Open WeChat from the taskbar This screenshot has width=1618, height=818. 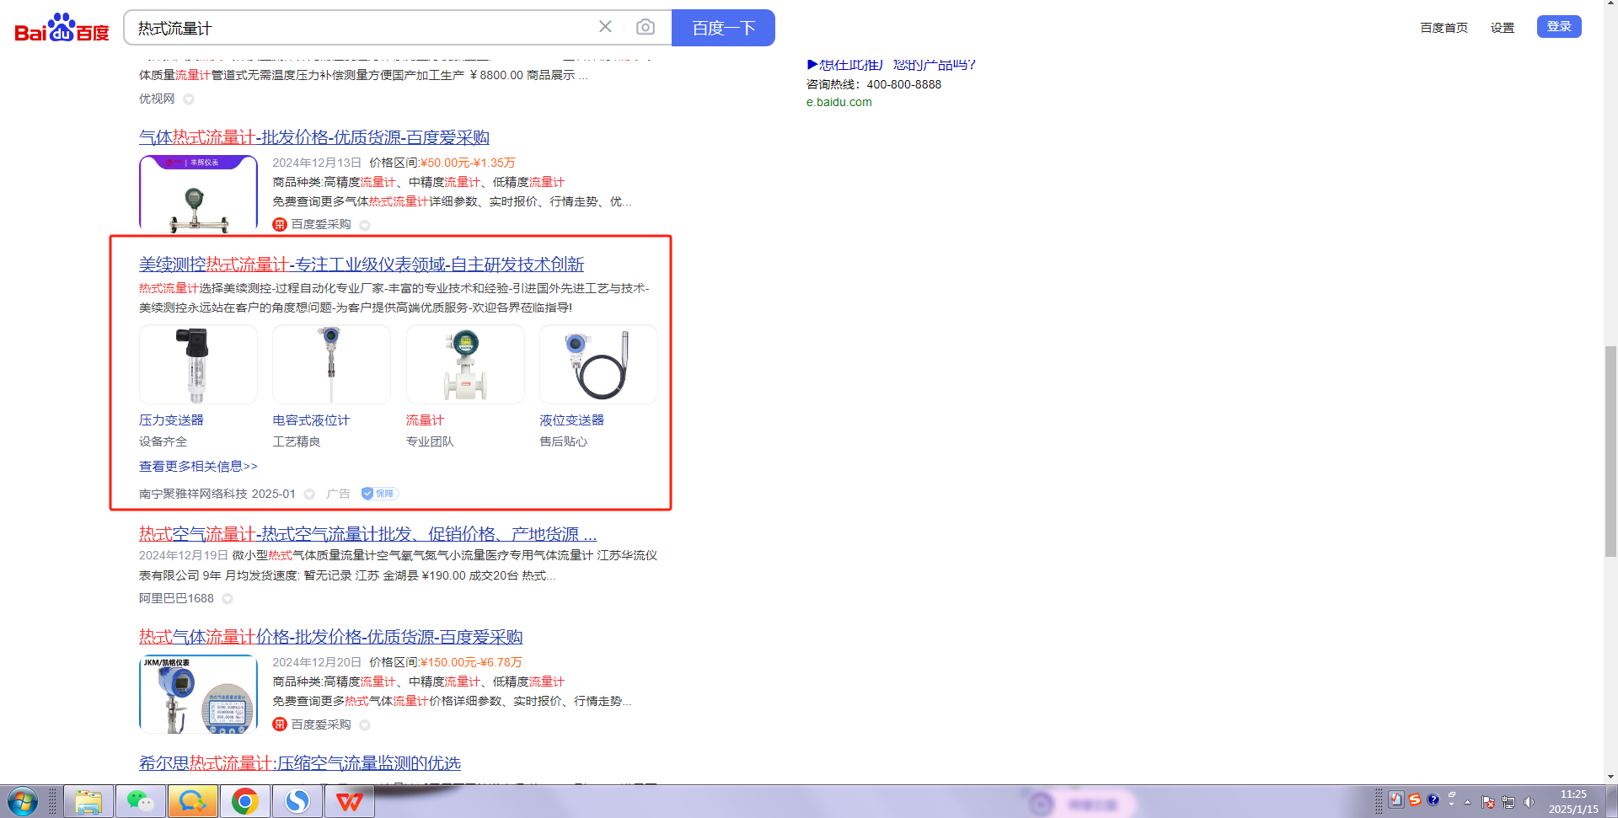click(x=140, y=801)
